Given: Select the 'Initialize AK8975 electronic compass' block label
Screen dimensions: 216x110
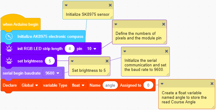Looking at the screenshot, I should point(50,37).
